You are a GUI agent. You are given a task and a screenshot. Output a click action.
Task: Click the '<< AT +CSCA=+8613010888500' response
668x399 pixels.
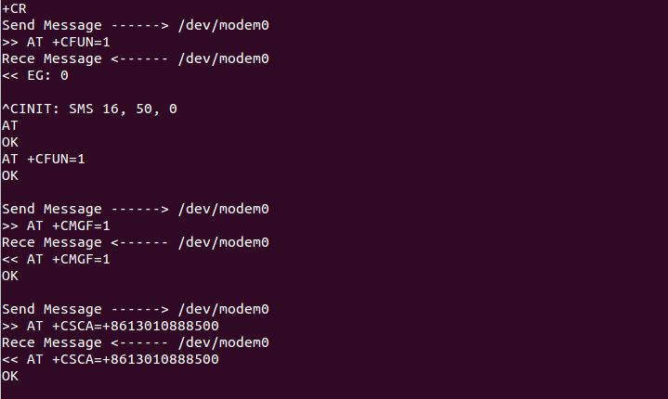[x=111, y=359]
